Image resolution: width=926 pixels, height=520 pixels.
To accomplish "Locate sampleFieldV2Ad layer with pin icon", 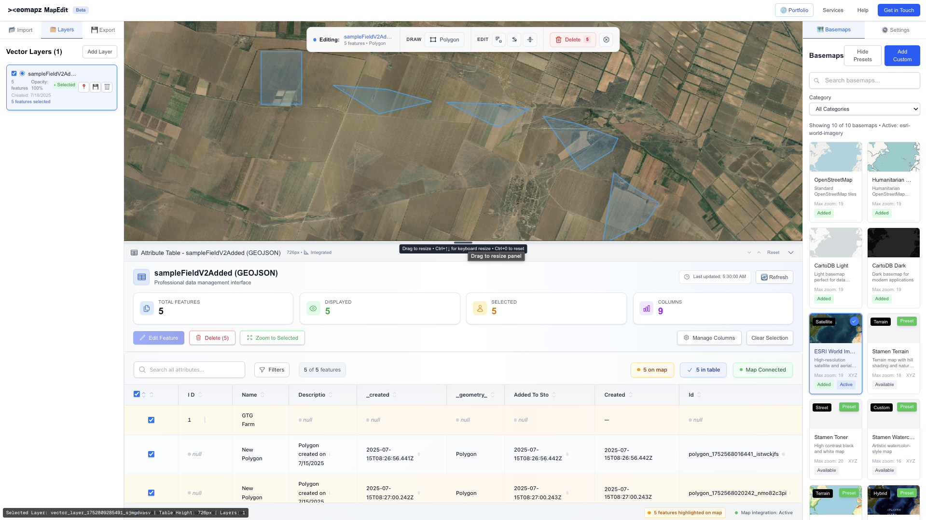I will (84, 87).
